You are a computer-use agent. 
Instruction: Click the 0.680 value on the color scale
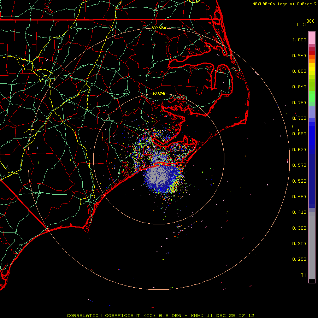click(x=299, y=134)
